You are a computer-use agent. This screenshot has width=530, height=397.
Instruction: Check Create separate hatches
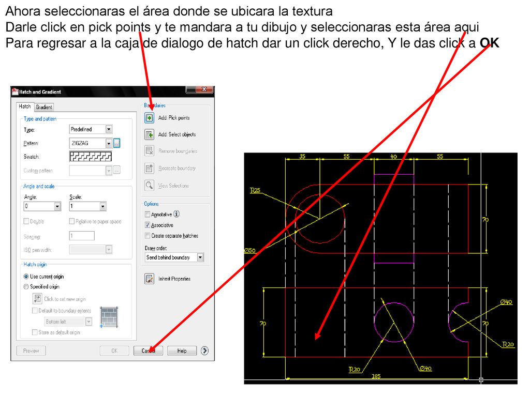click(x=148, y=236)
